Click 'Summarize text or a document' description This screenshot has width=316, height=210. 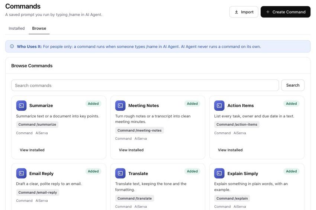(58, 116)
